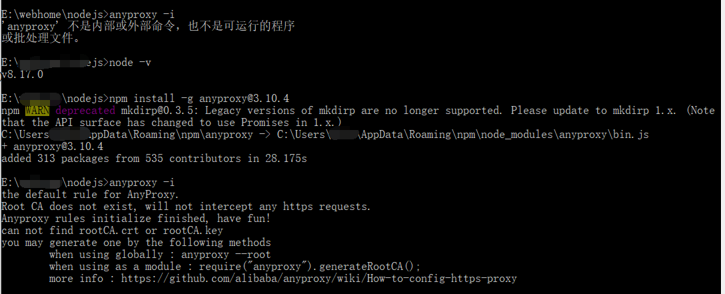Click the 'Anyproxy rules initialize finished' line
The height and width of the screenshot is (294, 725).
coord(136,219)
